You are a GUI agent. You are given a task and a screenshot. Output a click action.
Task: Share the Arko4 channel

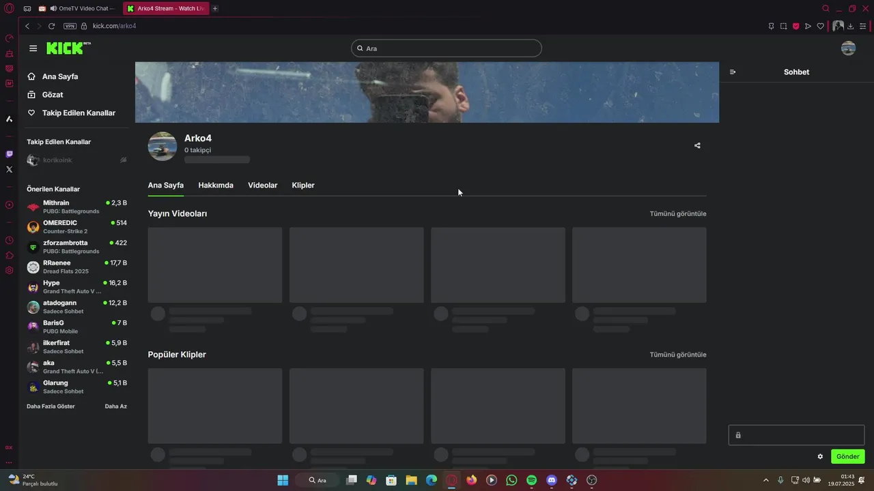pos(697,145)
